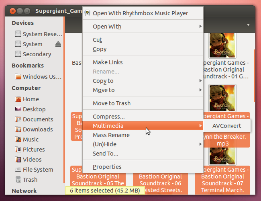Open the Move to submenu
Screen dimensions: 261x201
pos(143,90)
